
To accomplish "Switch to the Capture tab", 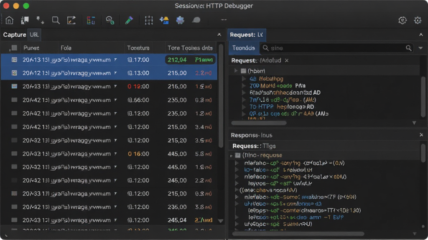I will click(15, 35).
